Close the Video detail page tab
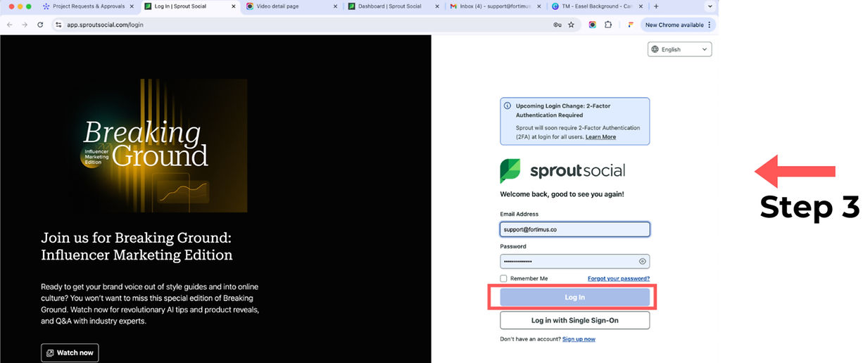The height and width of the screenshot is (363, 863). tap(335, 6)
